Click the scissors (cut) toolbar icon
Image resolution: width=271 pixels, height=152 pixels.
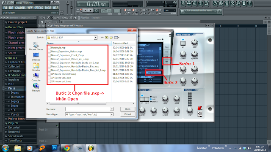(x=232, y=3)
